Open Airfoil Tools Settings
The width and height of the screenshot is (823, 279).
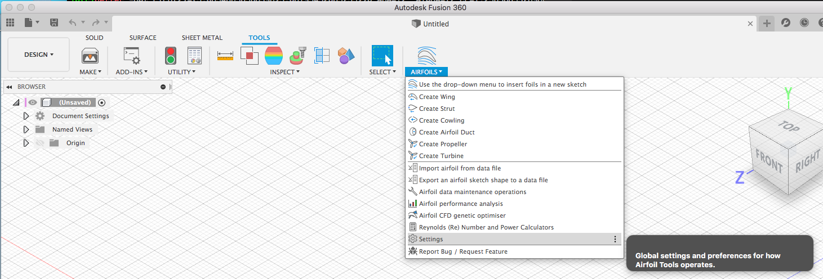[513, 239]
